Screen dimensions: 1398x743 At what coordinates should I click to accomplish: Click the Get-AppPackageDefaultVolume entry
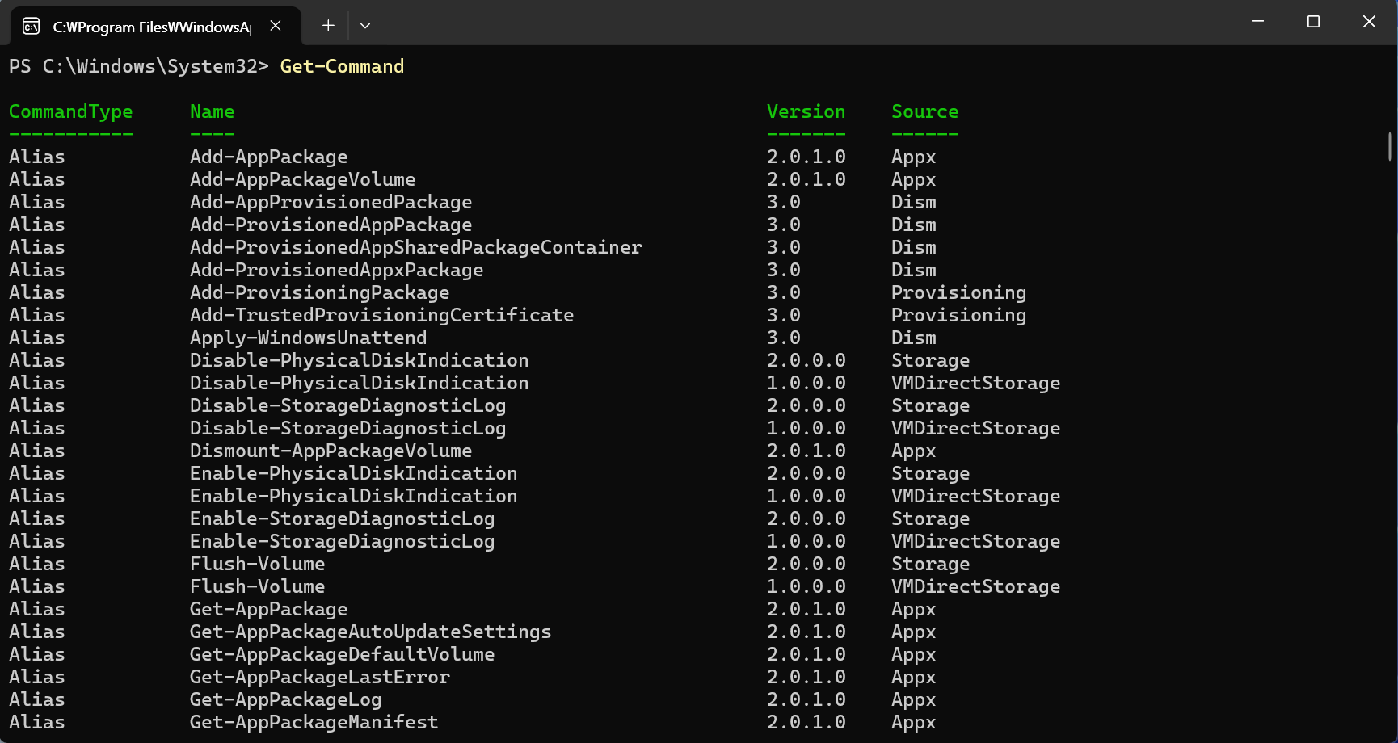[x=343, y=654]
